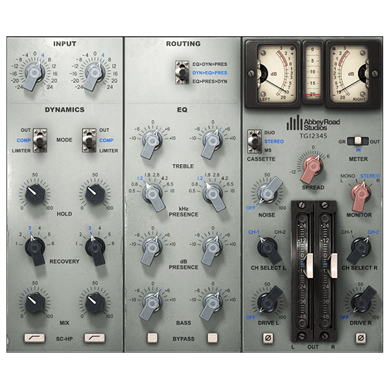389x389 pixels.
Task: Click CH-2 label above CH Select L
Action: 280,232
